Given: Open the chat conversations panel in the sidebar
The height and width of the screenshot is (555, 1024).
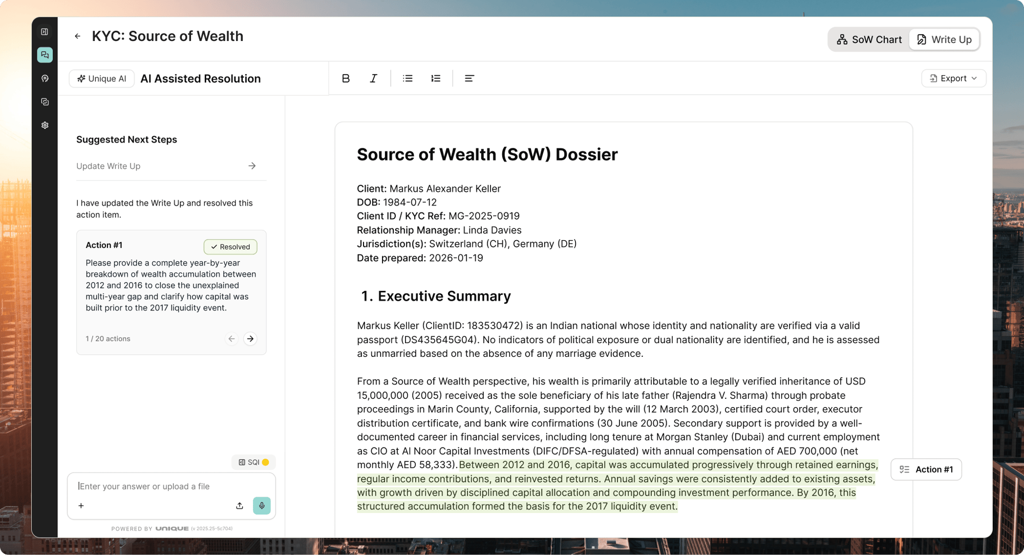Looking at the screenshot, I should click(x=45, y=55).
